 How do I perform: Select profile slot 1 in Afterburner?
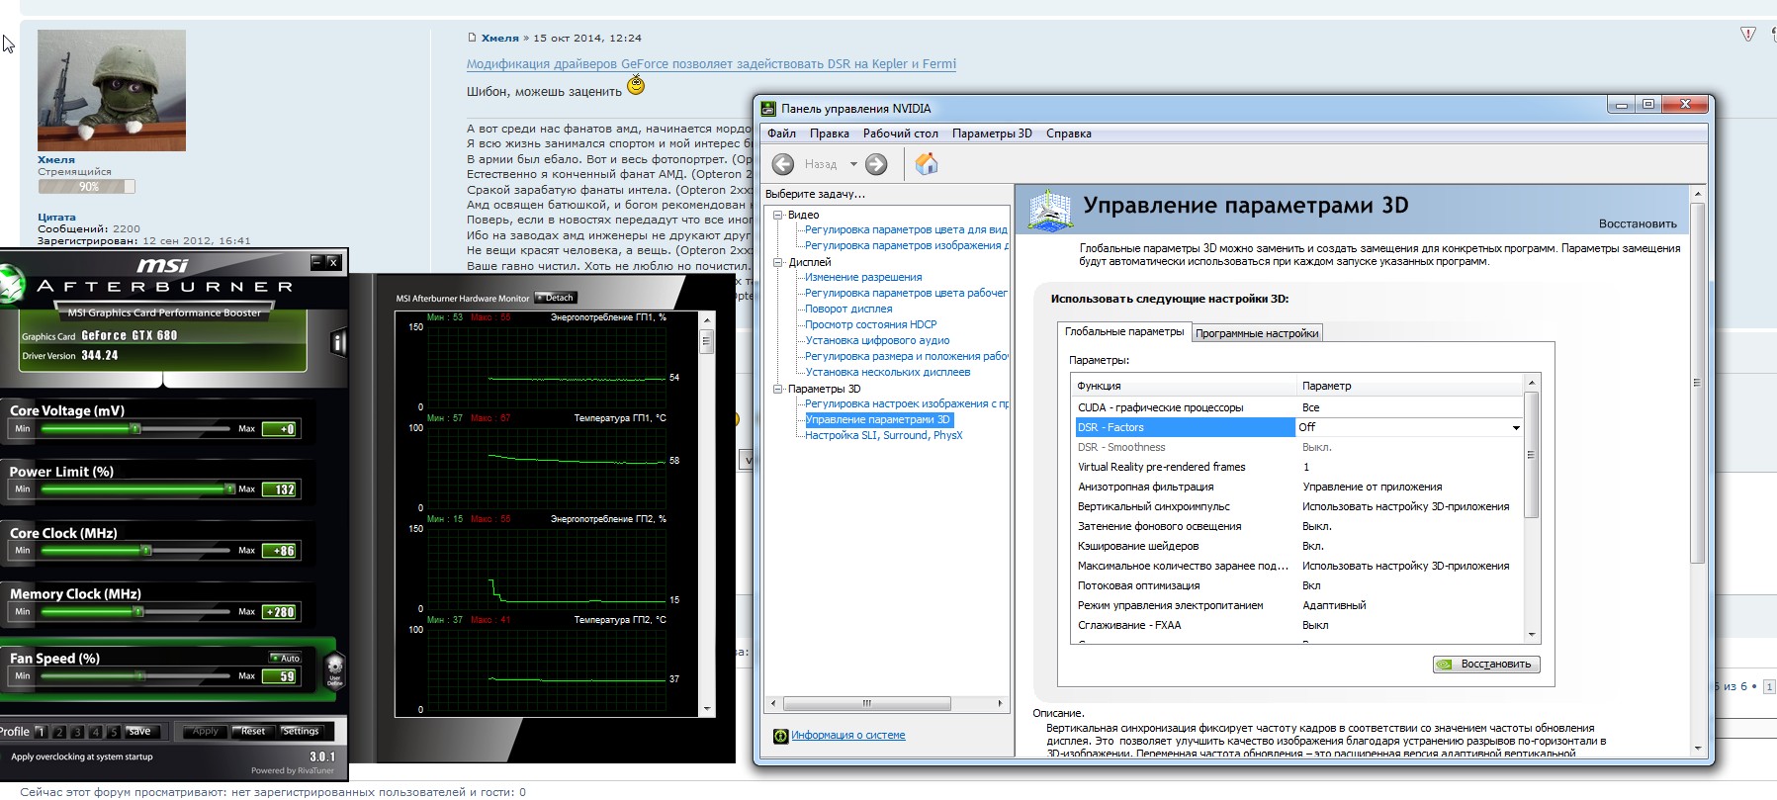(41, 732)
